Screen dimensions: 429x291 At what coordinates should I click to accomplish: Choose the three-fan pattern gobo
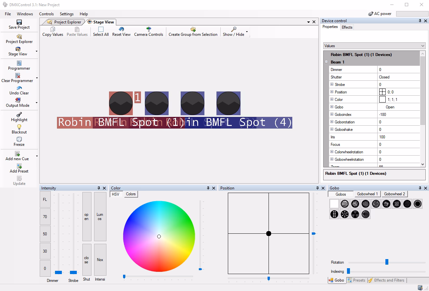point(355,214)
